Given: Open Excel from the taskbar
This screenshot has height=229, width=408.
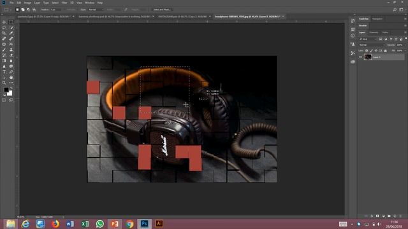Looking at the screenshot, I should [x=85, y=223].
